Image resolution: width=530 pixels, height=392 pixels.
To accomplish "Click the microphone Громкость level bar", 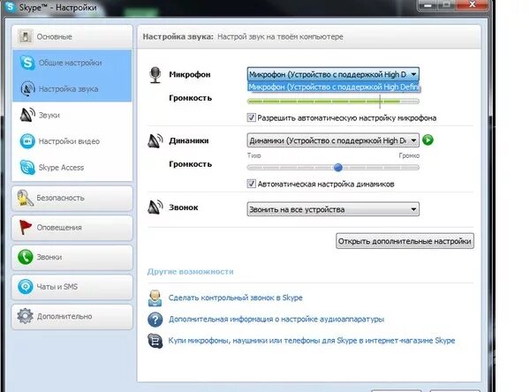I will [x=333, y=101].
